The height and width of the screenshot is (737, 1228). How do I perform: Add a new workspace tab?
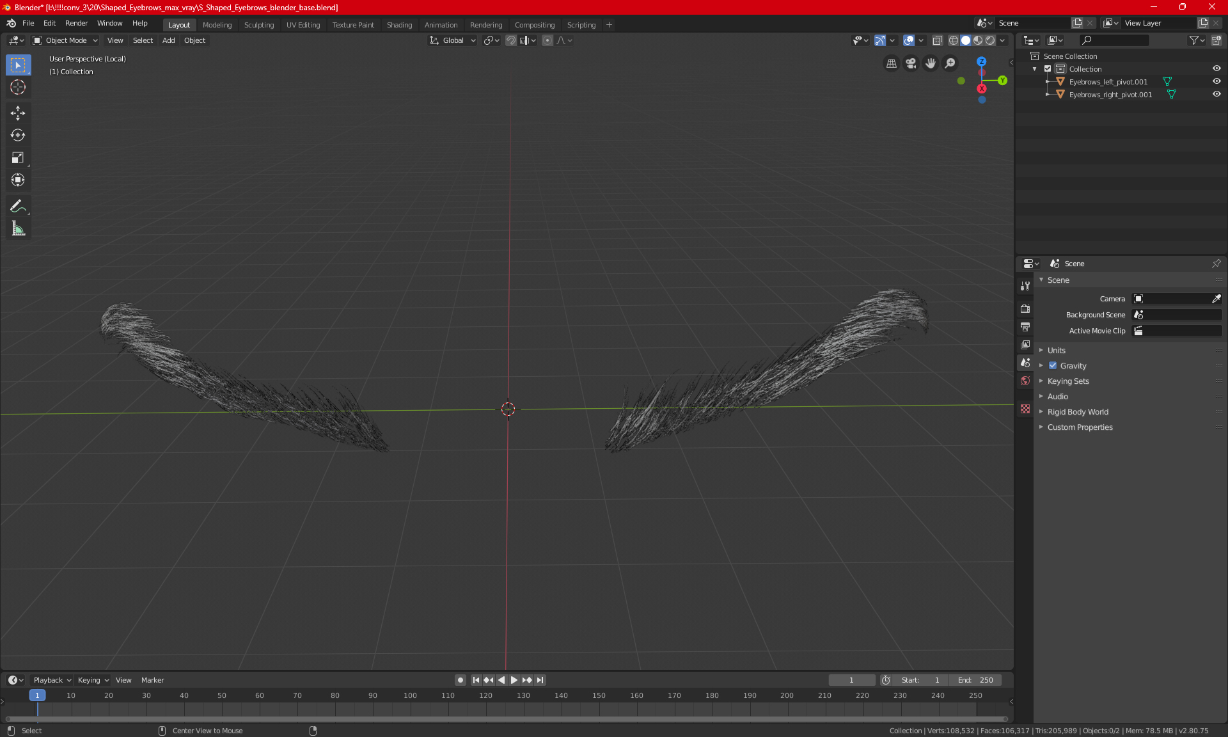[609, 25]
